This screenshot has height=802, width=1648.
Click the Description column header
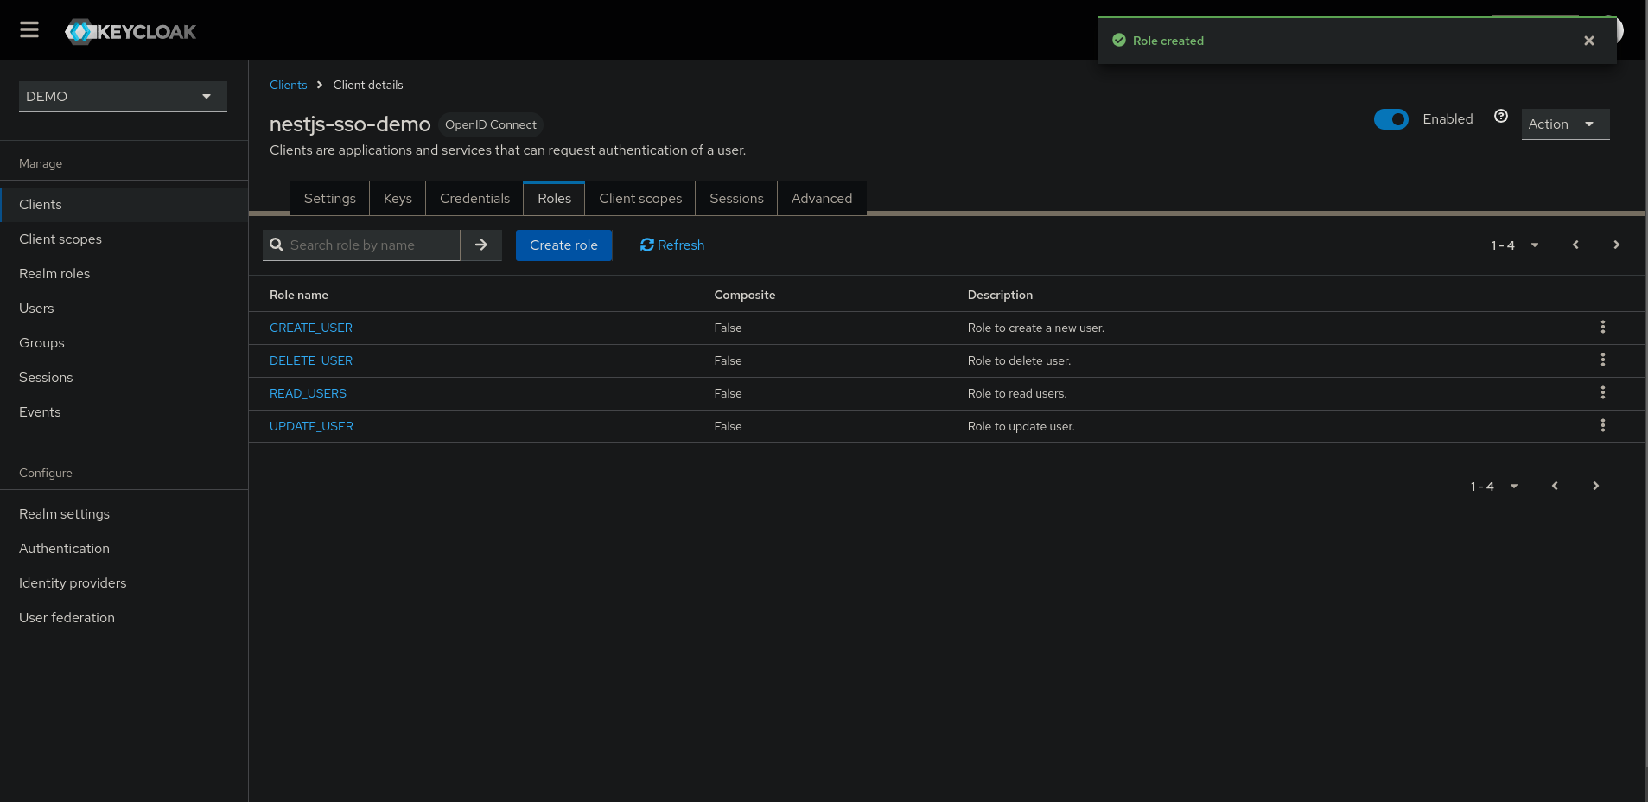point(1000,295)
